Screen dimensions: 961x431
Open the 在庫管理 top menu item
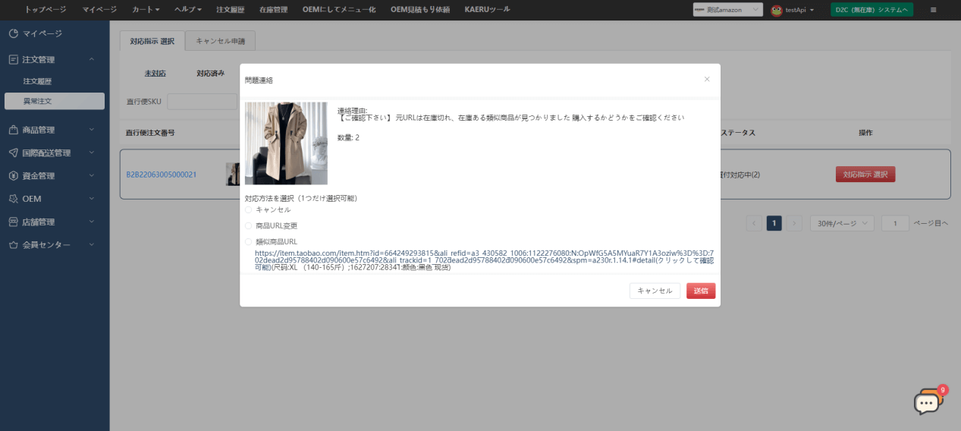tap(273, 10)
